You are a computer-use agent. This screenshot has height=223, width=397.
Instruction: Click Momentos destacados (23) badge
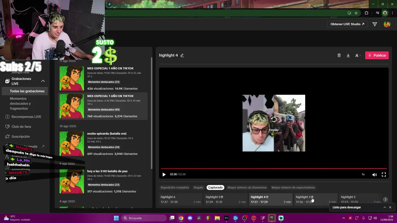click(104, 185)
